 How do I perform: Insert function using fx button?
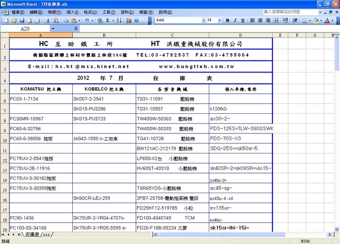[76, 29]
